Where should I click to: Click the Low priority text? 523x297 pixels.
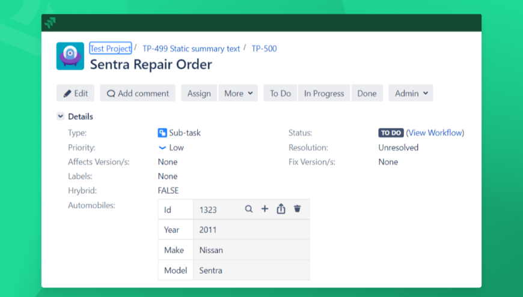tap(177, 148)
